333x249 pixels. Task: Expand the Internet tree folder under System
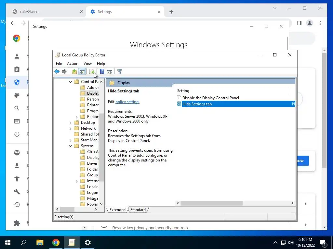click(x=77, y=181)
